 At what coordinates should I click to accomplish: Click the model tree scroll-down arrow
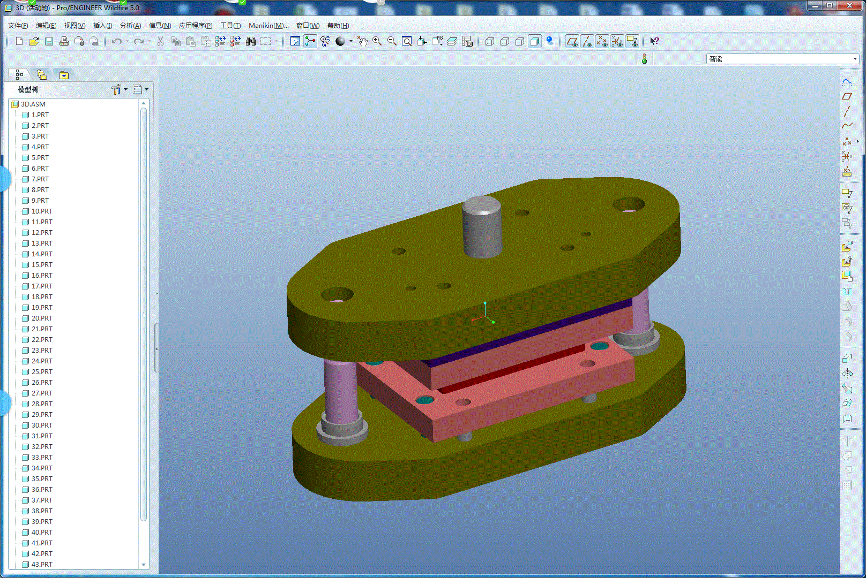click(144, 565)
